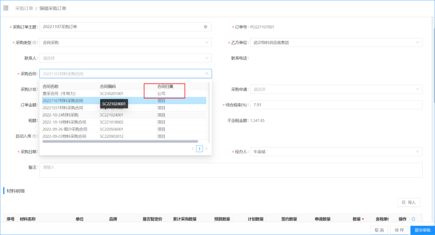Click the 预算数量 column header
Image resolution: width=435 pixels, height=235 pixels.
222,219
